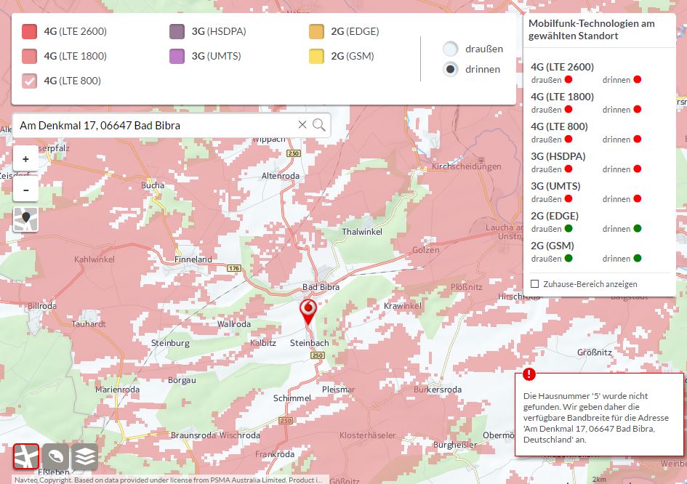687x484 pixels.
Task: Click the Burkersroda map label
Action: (437, 390)
